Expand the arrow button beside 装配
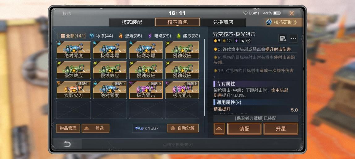The image size is (355, 159). coord(219,129)
